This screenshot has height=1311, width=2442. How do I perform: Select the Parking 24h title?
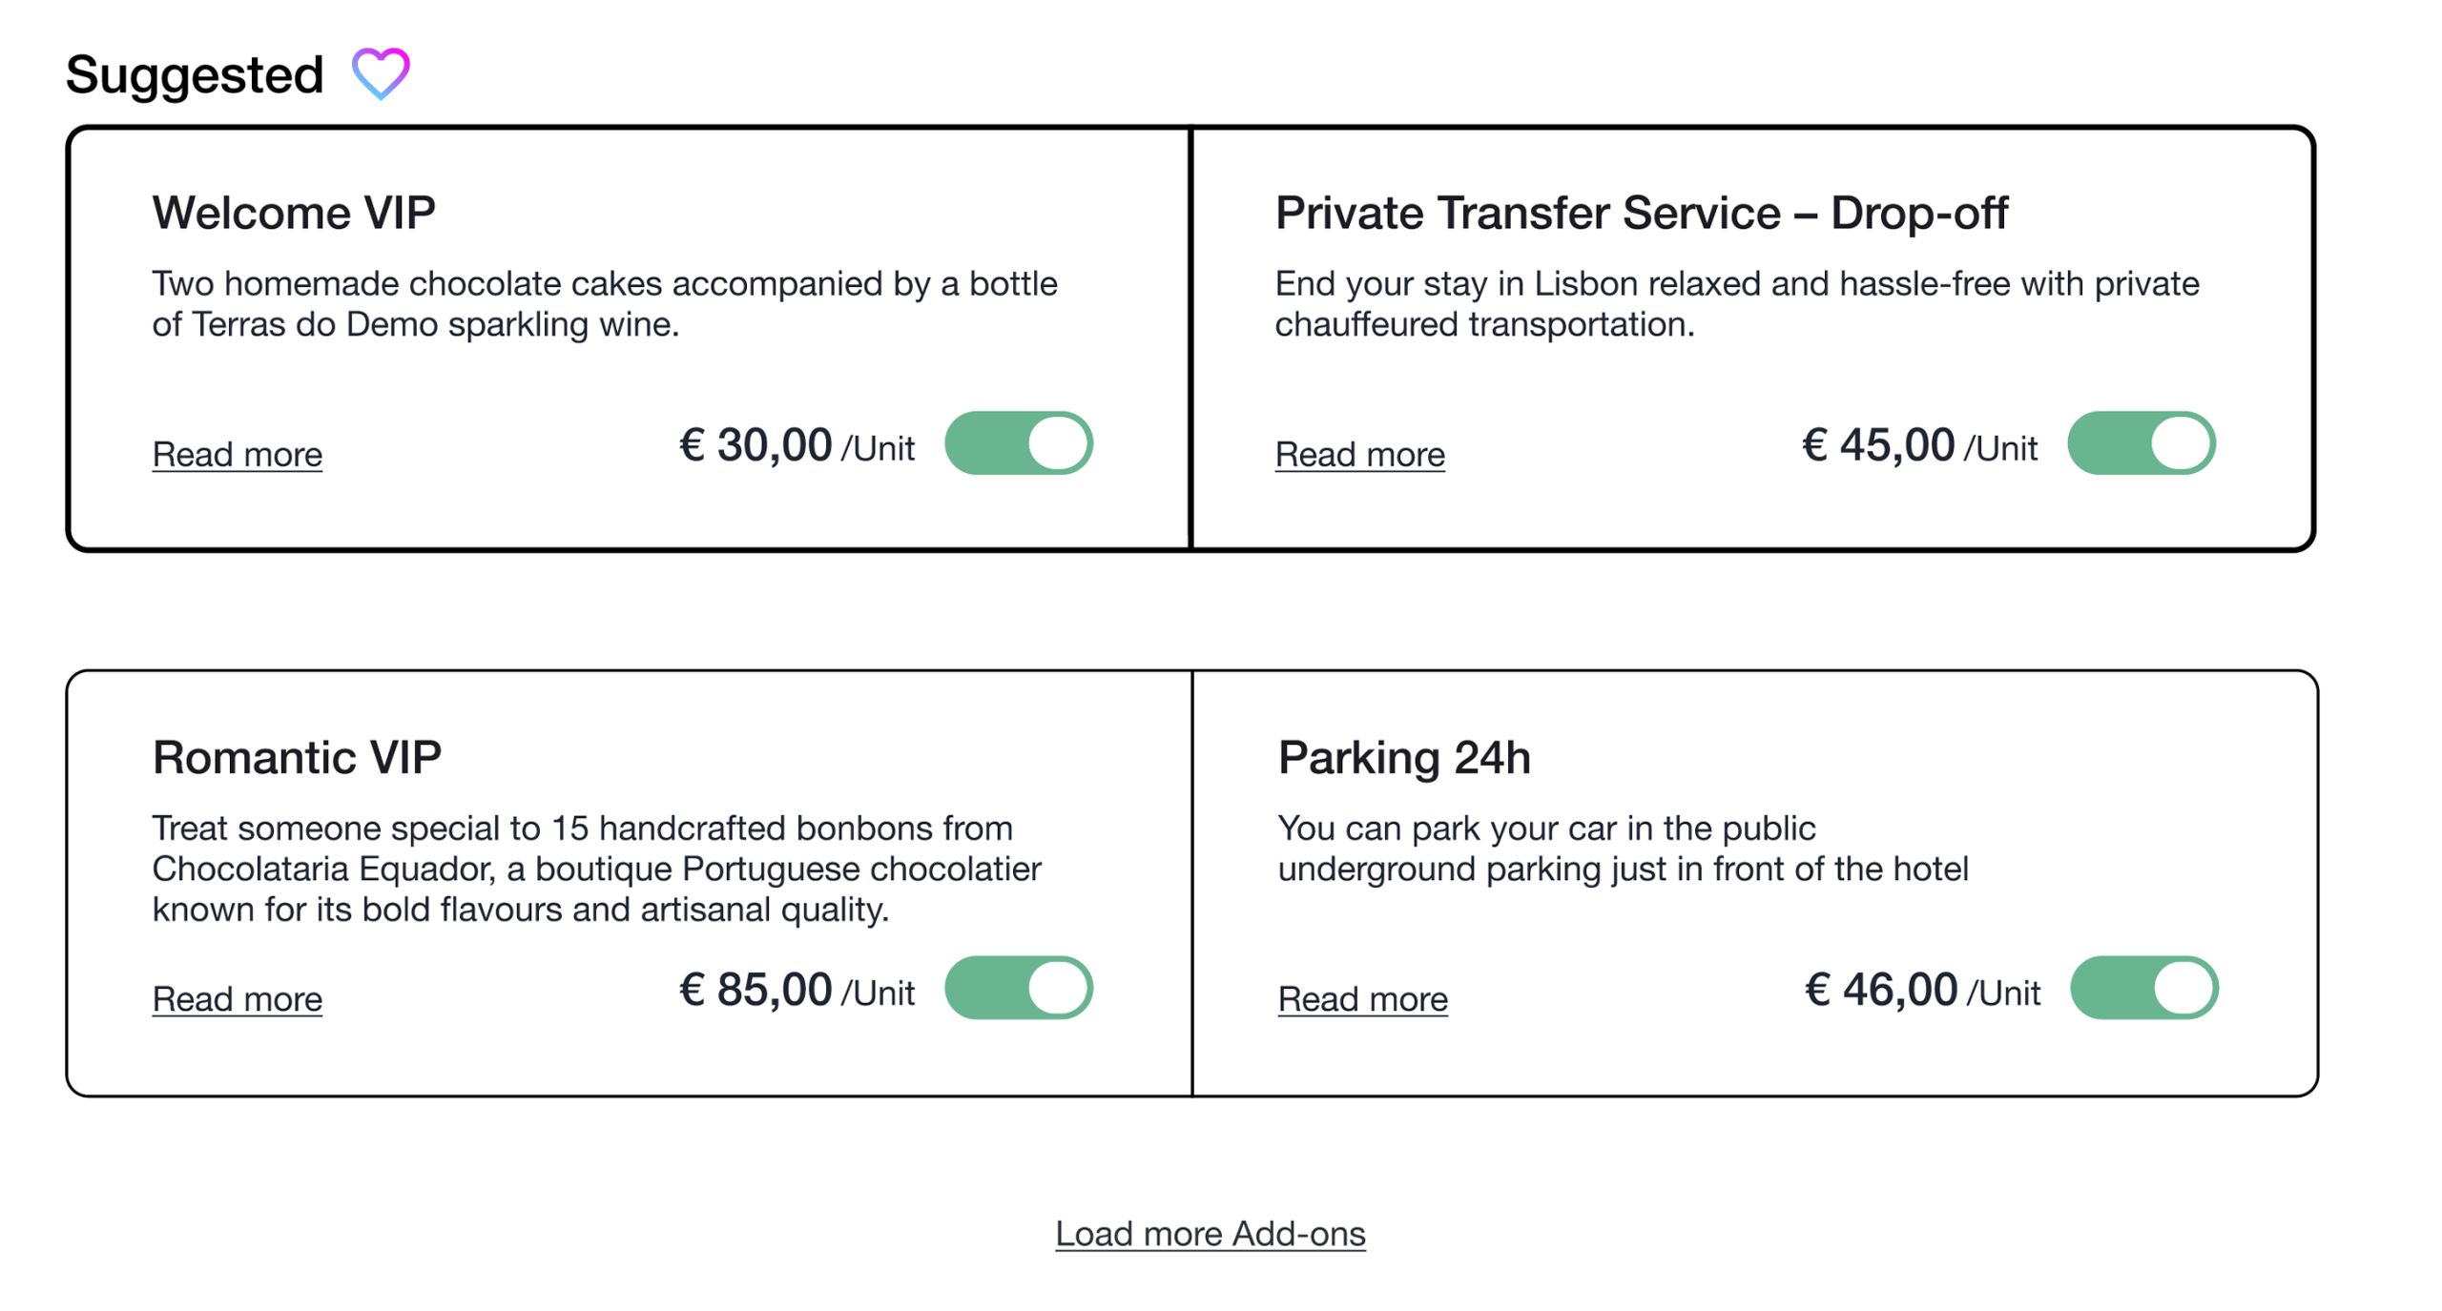point(1403,756)
